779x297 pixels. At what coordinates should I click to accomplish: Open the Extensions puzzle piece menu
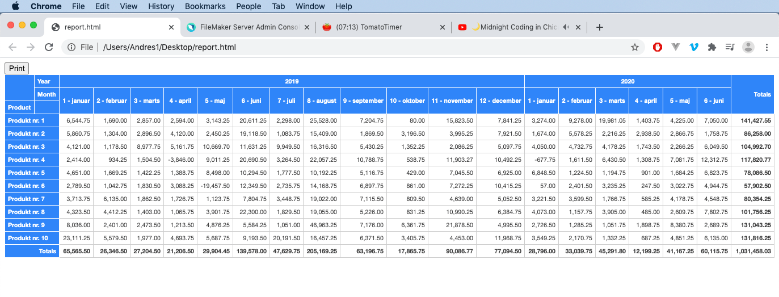[x=711, y=47]
